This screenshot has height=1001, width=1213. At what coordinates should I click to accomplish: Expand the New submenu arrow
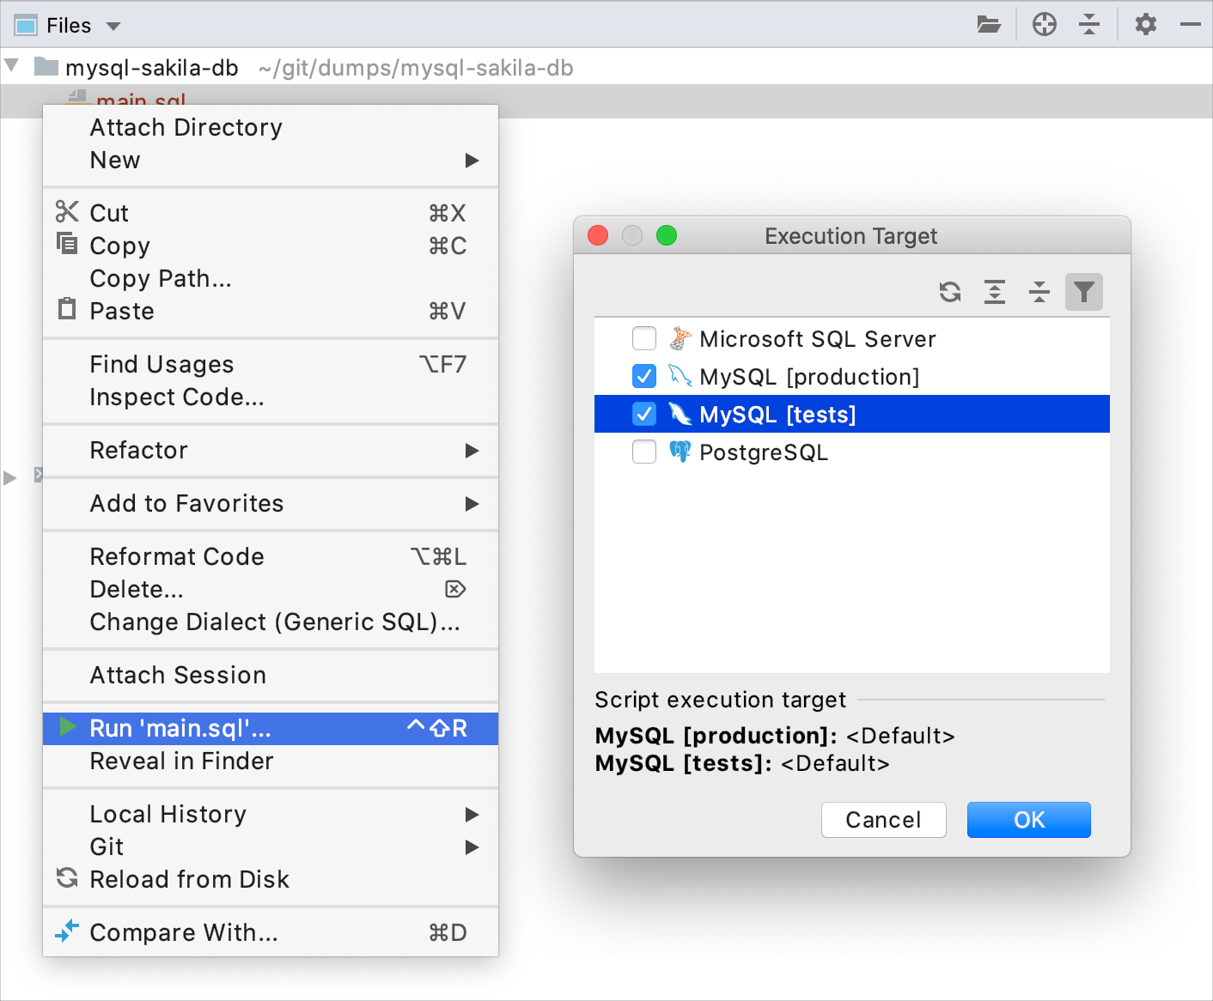tap(472, 161)
